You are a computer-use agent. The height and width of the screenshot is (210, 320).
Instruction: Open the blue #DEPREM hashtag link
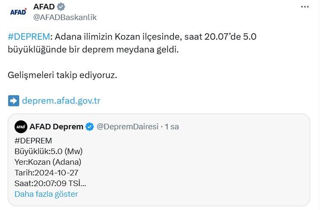pos(29,37)
